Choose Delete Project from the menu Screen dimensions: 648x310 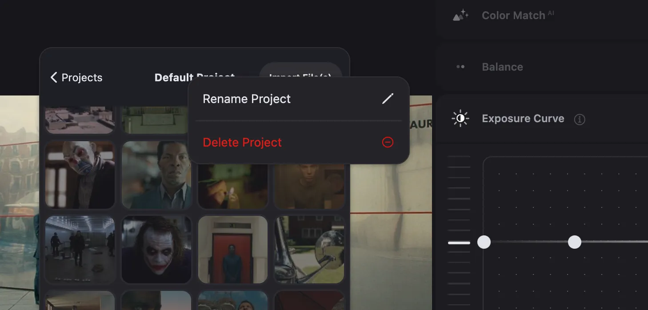point(298,143)
